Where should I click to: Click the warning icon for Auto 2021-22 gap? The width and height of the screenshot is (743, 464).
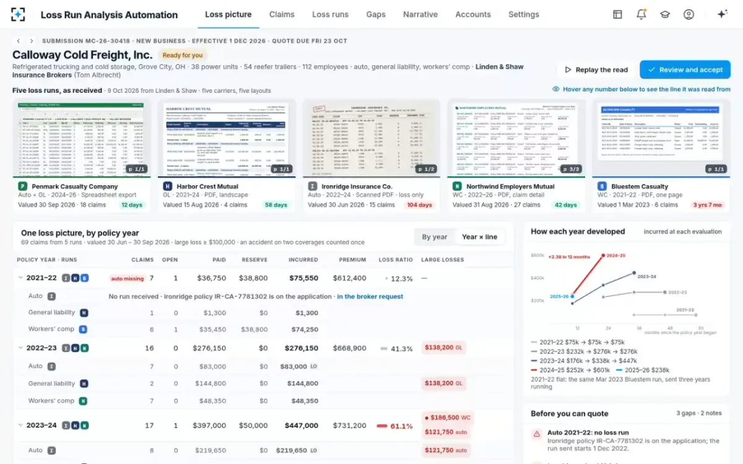click(536, 435)
